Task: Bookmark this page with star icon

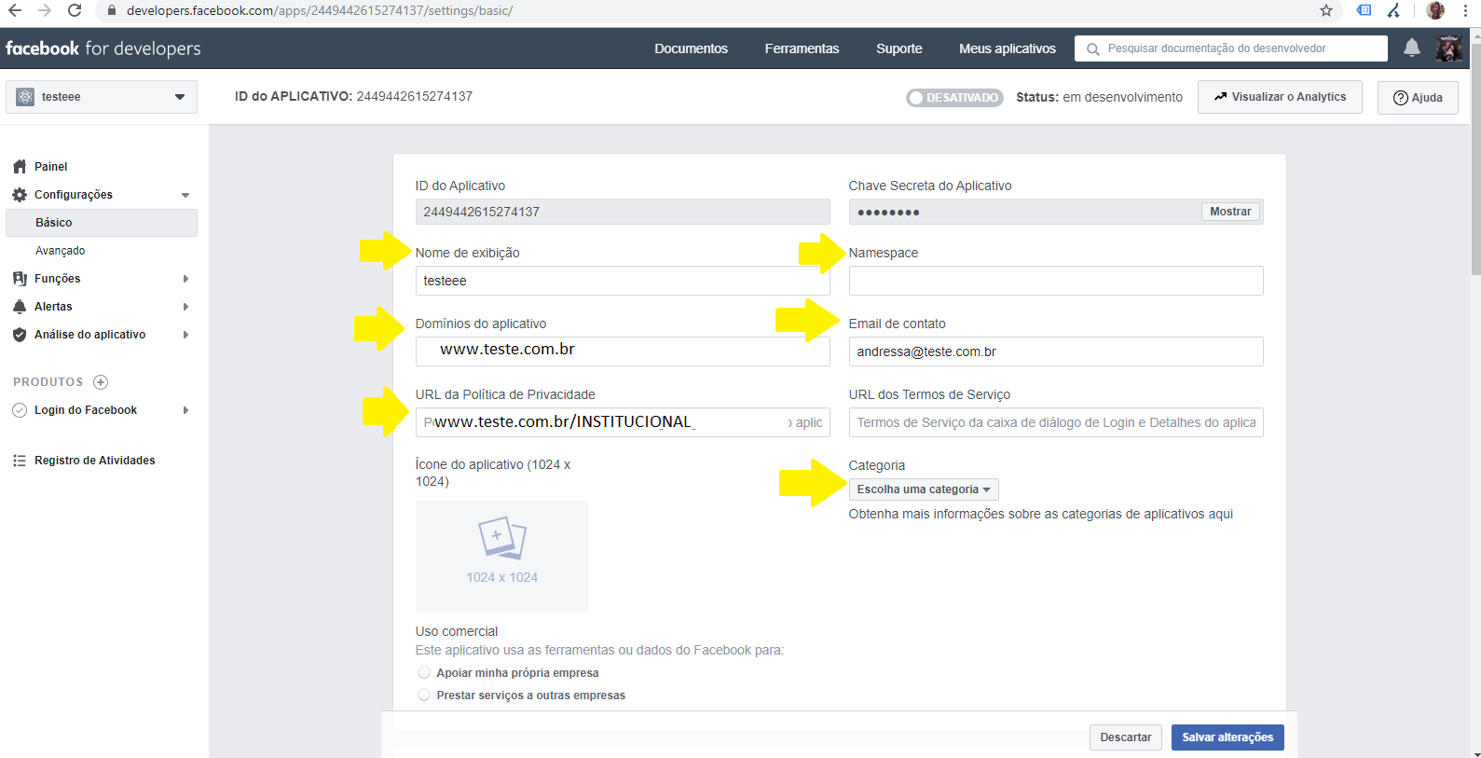Action: (1326, 10)
